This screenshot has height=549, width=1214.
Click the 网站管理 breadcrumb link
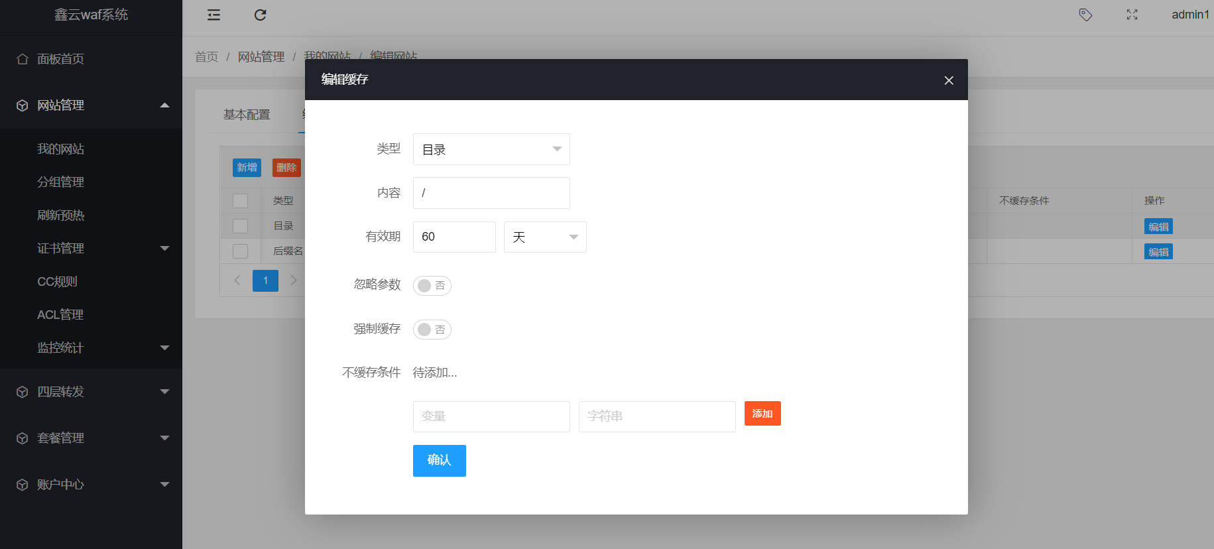click(x=261, y=57)
